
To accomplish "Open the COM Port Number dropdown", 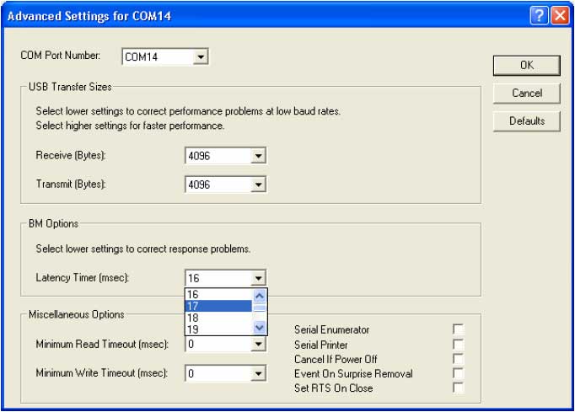I will pyautogui.click(x=201, y=56).
